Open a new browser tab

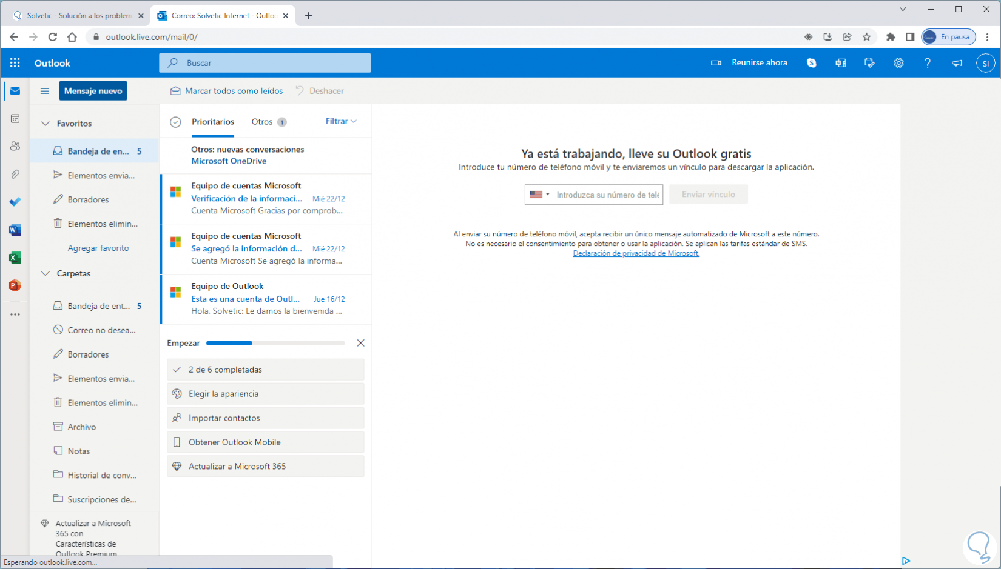tap(309, 16)
